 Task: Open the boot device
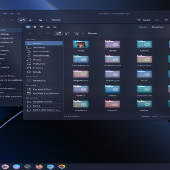coord(44,106)
